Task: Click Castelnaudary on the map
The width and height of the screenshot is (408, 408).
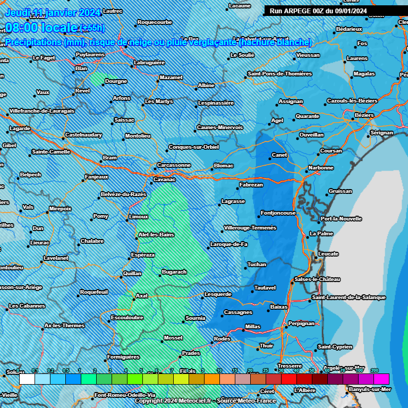Action: click(83, 135)
